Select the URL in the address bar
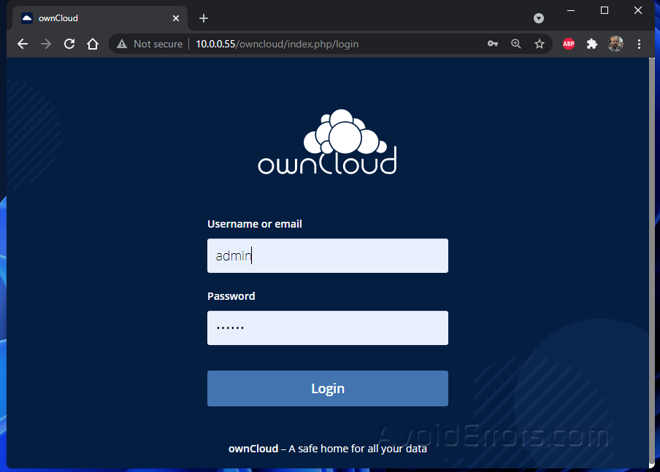This screenshot has width=660, height=472. point(277,44)
